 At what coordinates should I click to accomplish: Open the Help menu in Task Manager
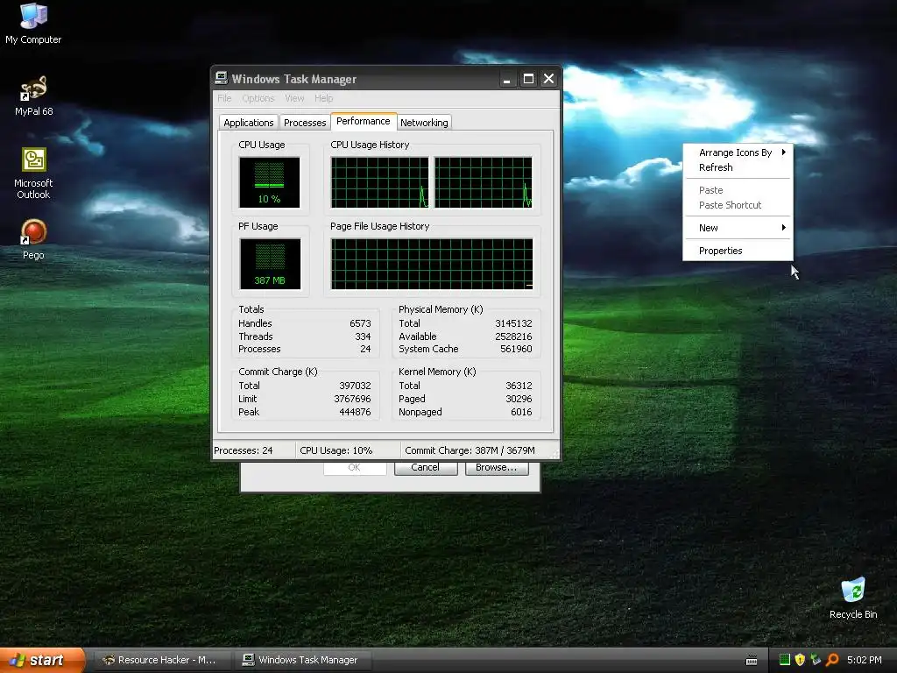(324, 98)
